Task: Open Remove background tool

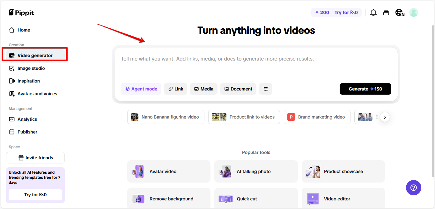Action: point(169,198)
